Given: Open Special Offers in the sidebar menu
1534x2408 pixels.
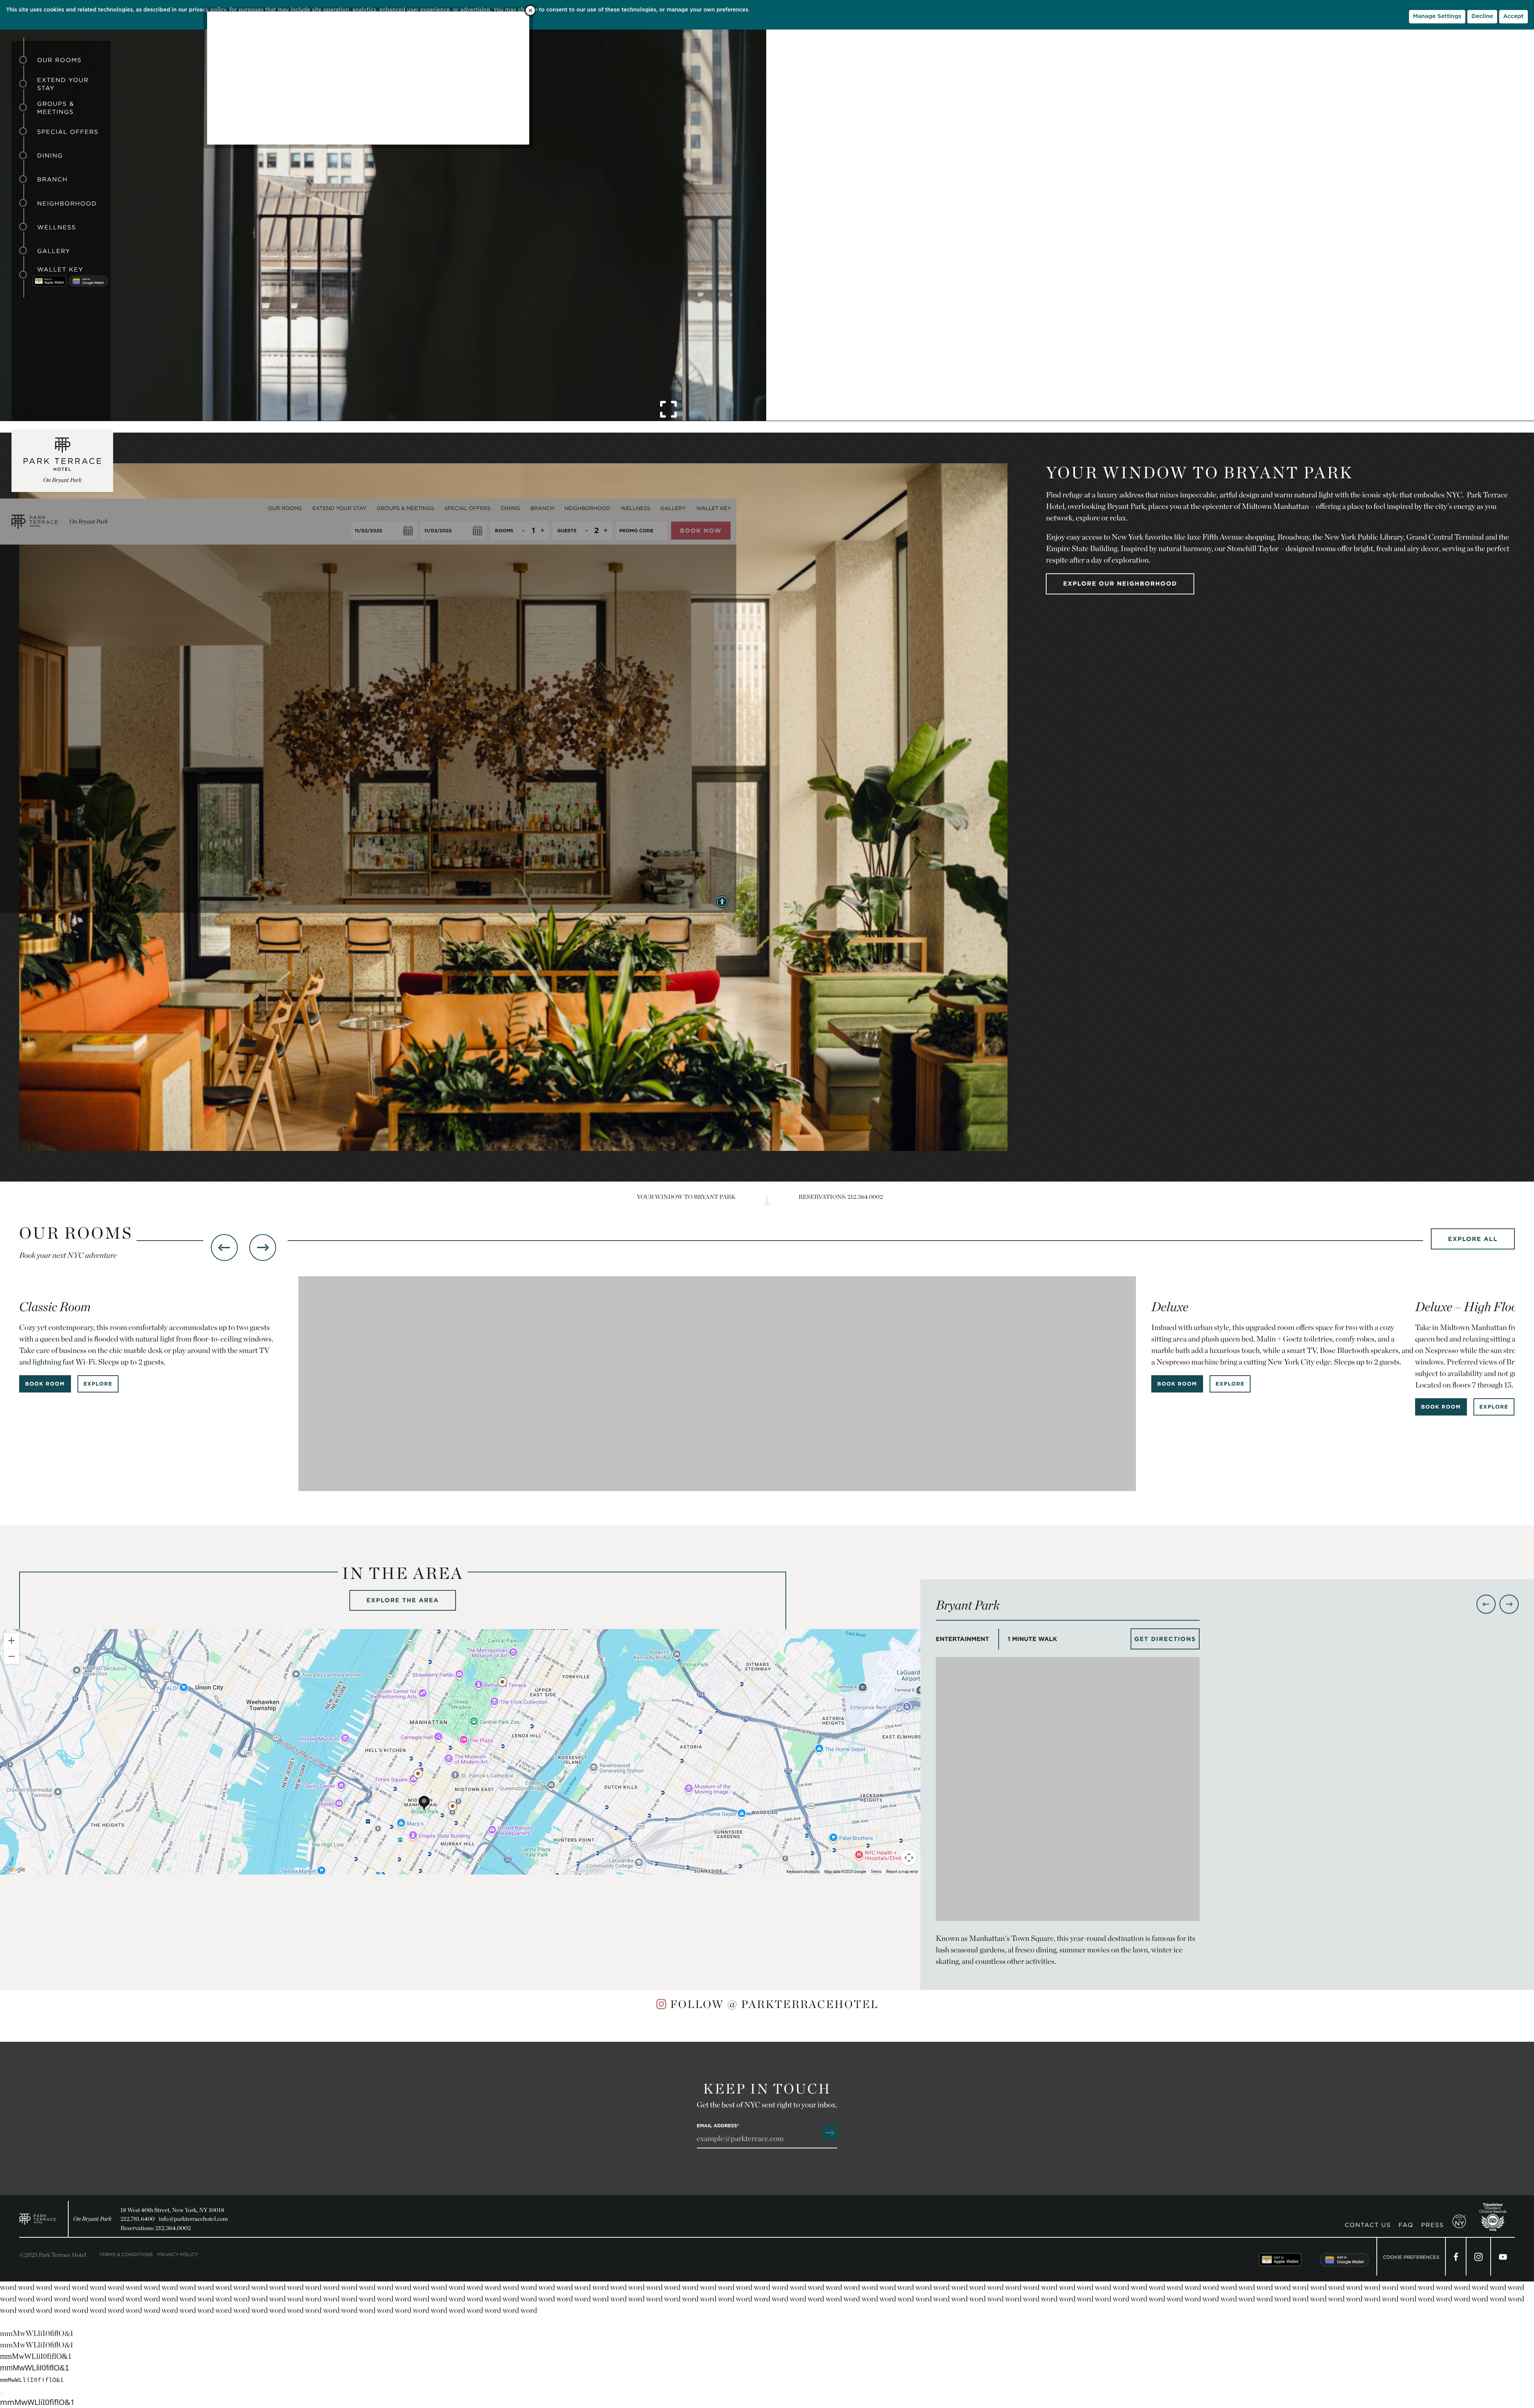Looking at the screenshot, I should [x=67, y=132].
